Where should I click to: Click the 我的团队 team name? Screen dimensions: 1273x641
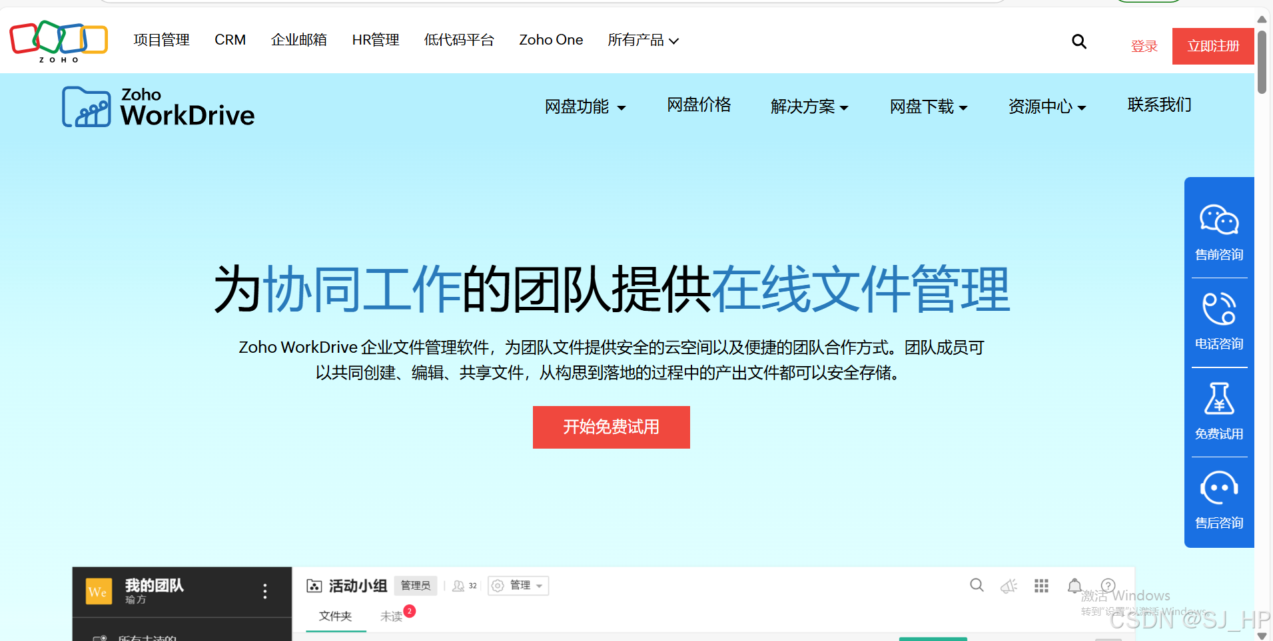(x=154, y=585)
